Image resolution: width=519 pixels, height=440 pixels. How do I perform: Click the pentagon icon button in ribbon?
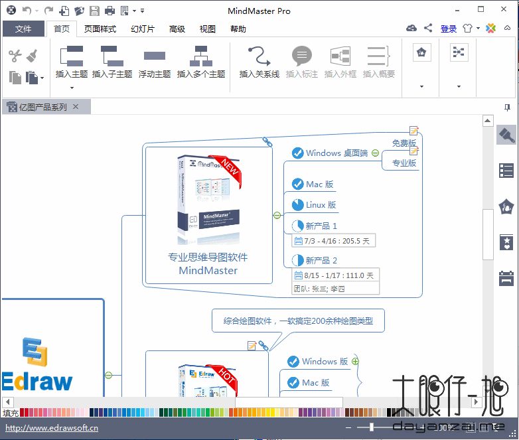click(421, 52)
